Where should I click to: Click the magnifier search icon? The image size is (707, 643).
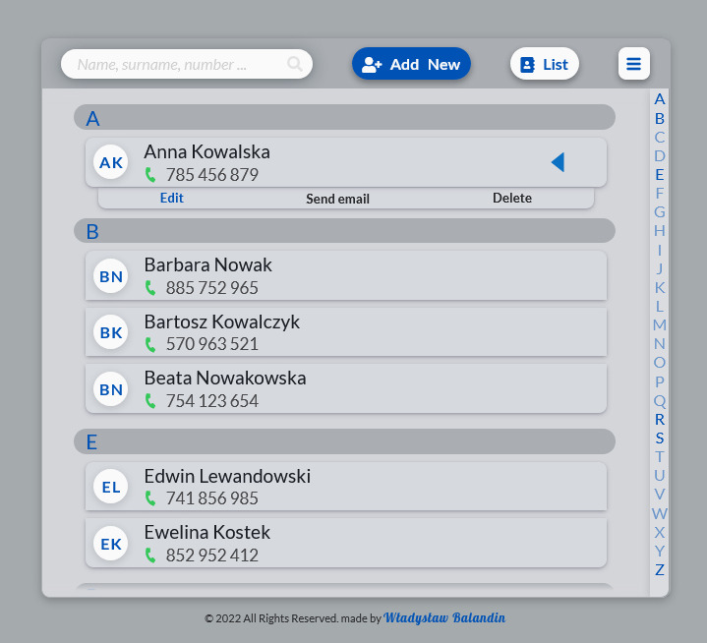294,64
